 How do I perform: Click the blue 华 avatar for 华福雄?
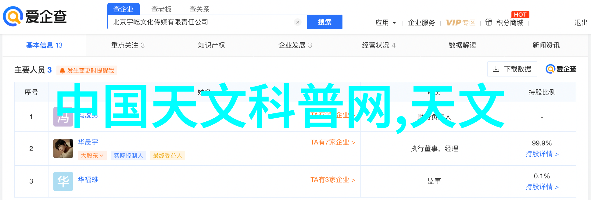coord(63,181)
